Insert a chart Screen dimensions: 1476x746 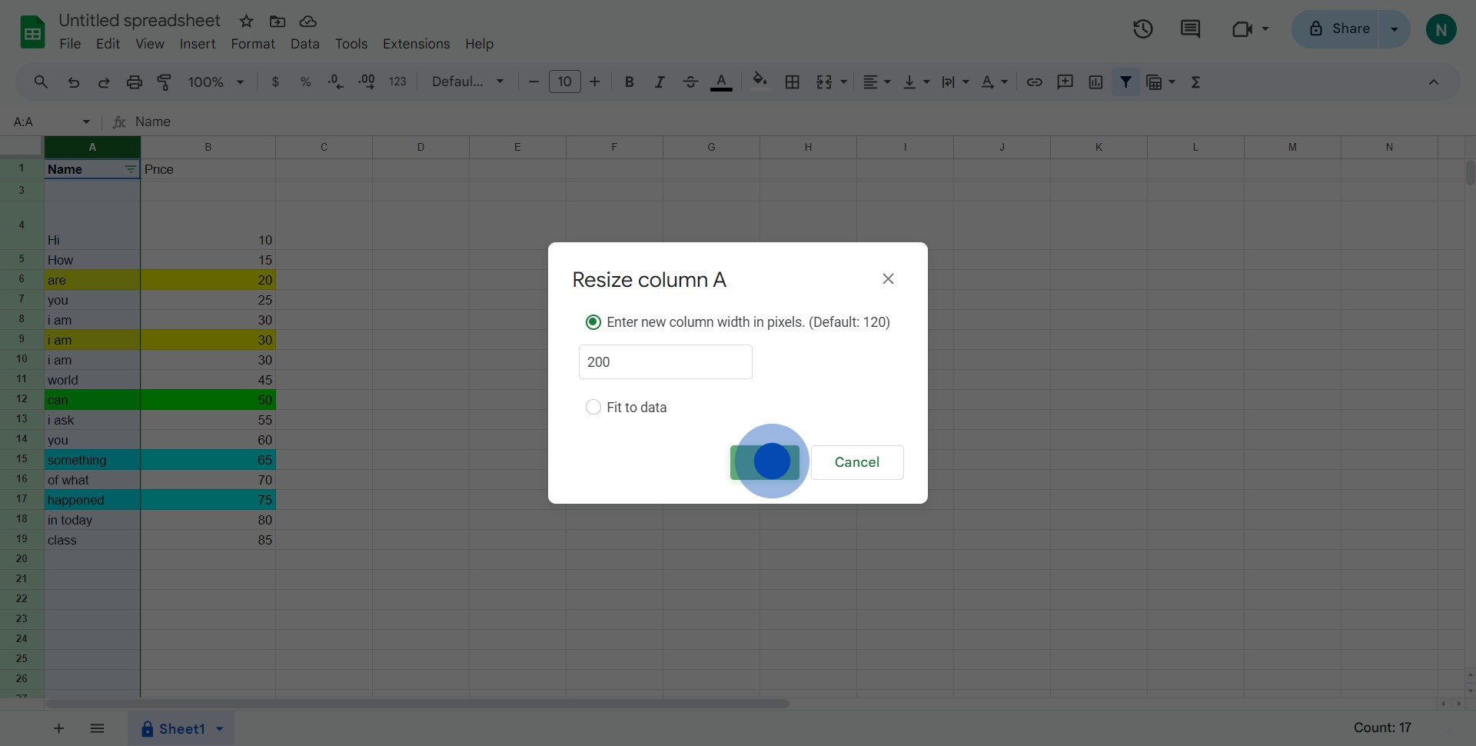coord(1095,82)
